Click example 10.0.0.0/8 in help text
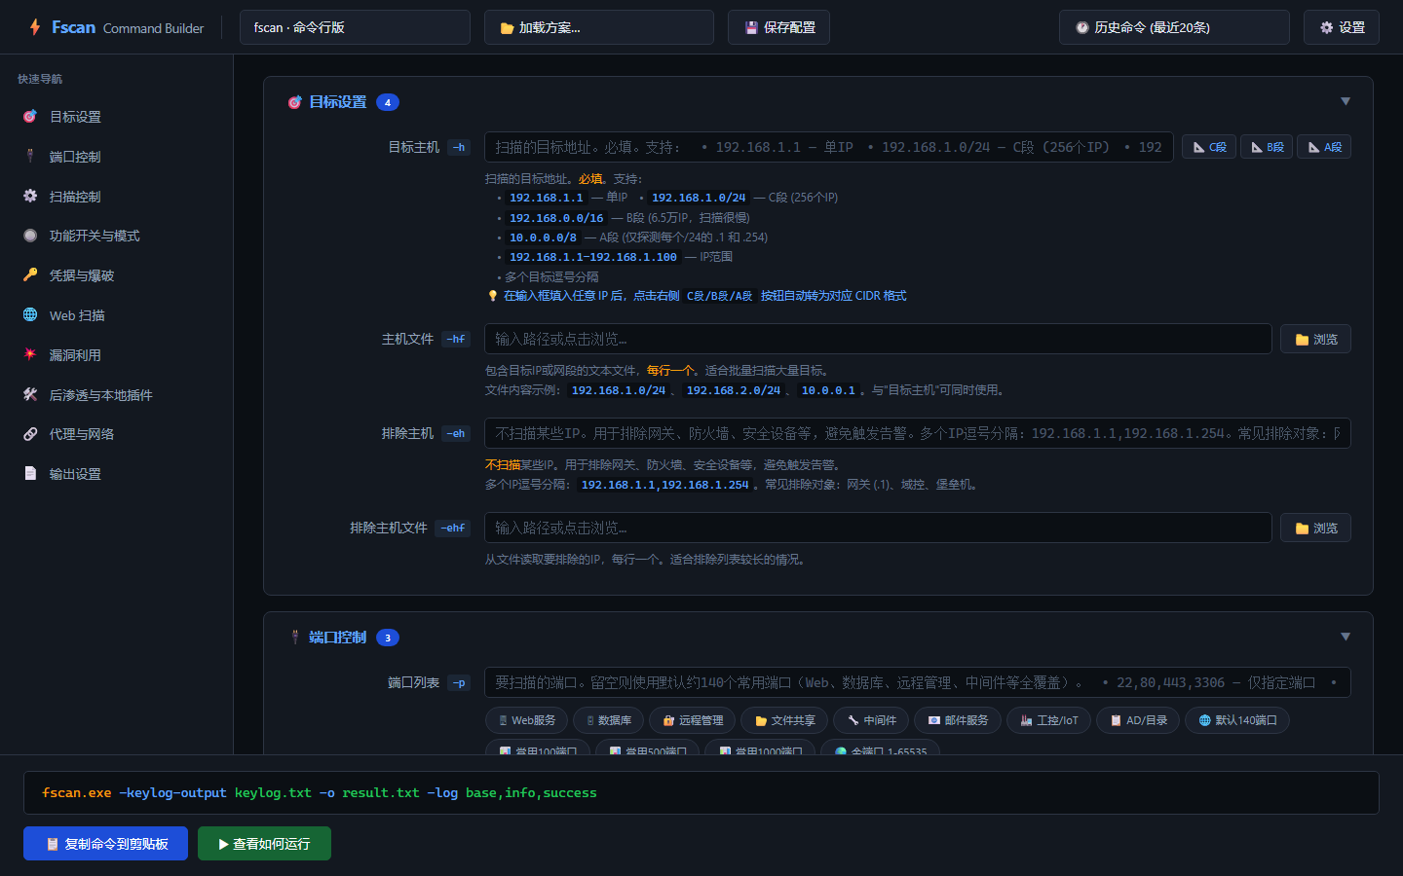This screenshot has width=1403, height=876. (x=543, y=237)
